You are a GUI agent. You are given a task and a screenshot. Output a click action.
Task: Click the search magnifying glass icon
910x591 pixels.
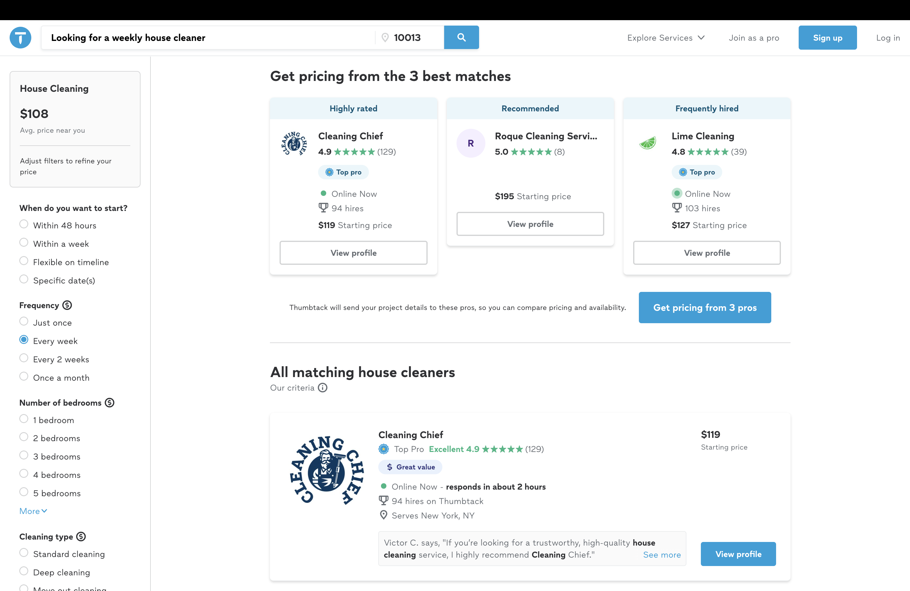[x=461, y=37]
